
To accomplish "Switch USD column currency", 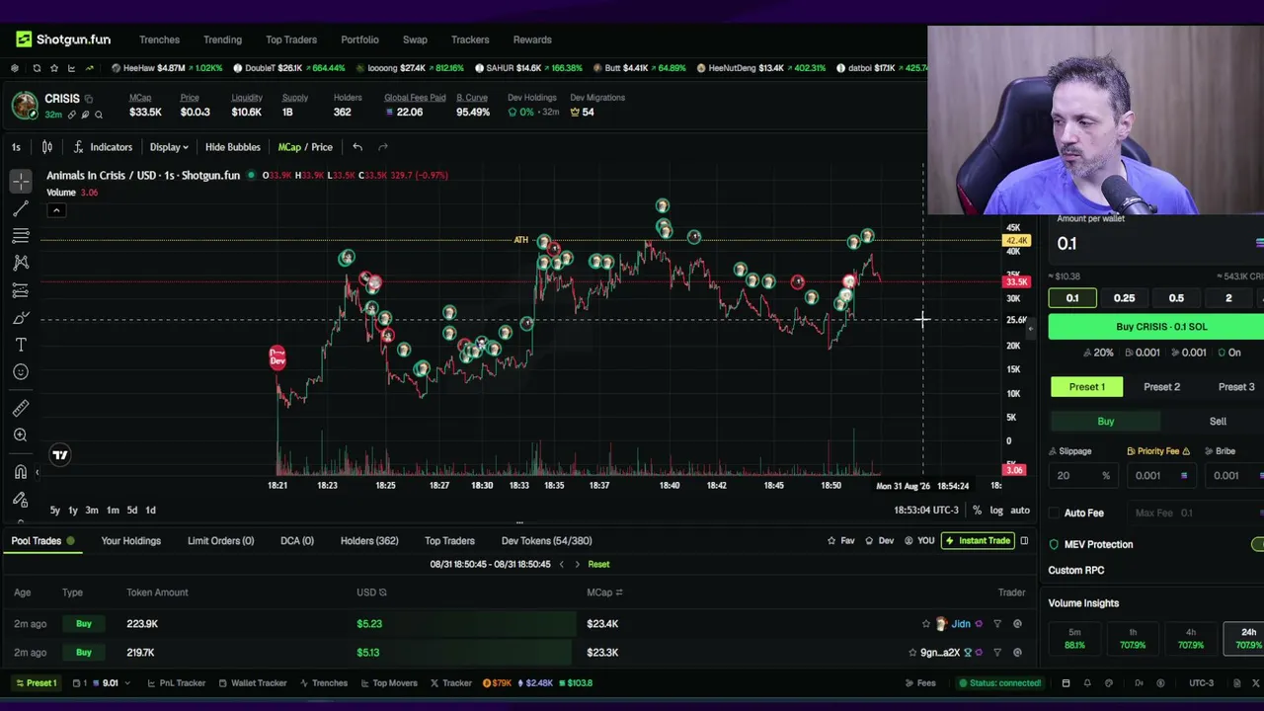I will pyautogui.click(x=383, y=592).
